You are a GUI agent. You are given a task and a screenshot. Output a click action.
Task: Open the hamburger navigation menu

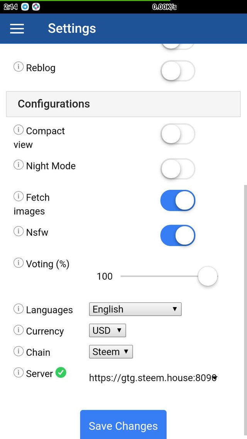coord(17,29)
